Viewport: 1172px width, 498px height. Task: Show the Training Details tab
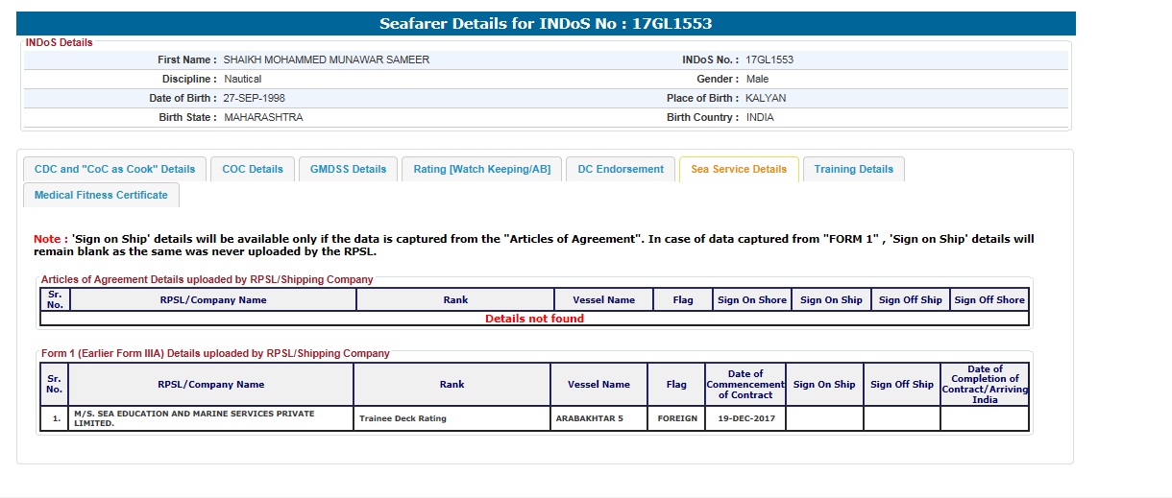(853, 169)
